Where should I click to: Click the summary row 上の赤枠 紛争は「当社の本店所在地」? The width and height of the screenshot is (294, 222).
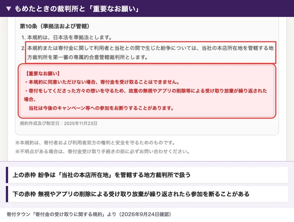(x=147, y=175)
